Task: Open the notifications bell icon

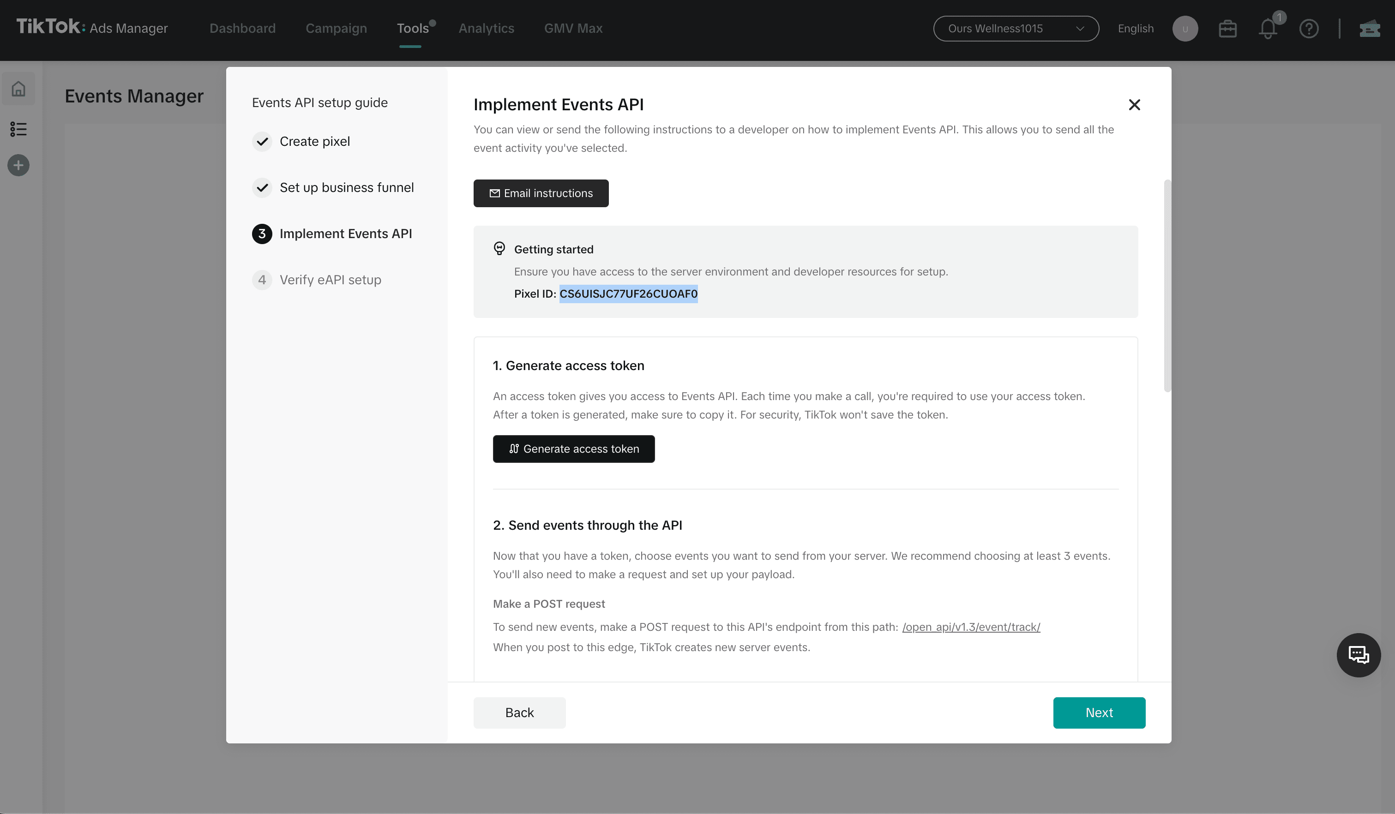Action: point(1268,29)
